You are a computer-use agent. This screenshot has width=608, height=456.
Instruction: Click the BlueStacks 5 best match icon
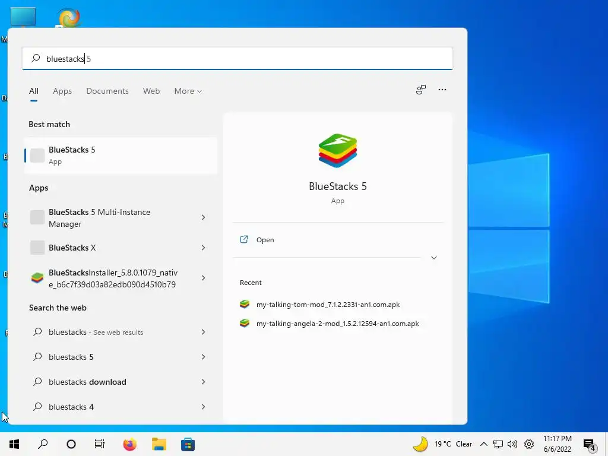(37, 156)
